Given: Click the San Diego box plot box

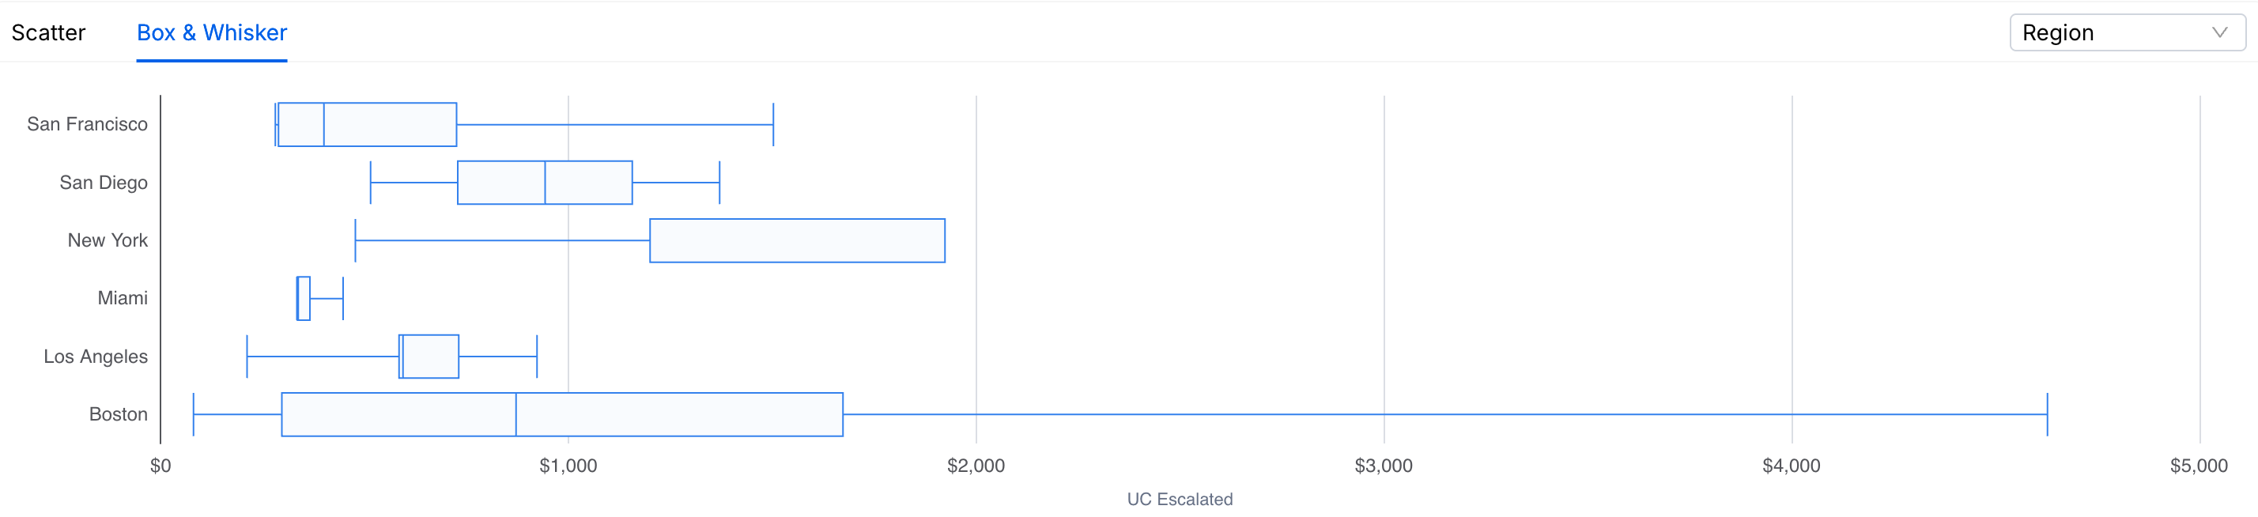Looking at the screenshot, I should pyautogui.click(x=544, y=183).
